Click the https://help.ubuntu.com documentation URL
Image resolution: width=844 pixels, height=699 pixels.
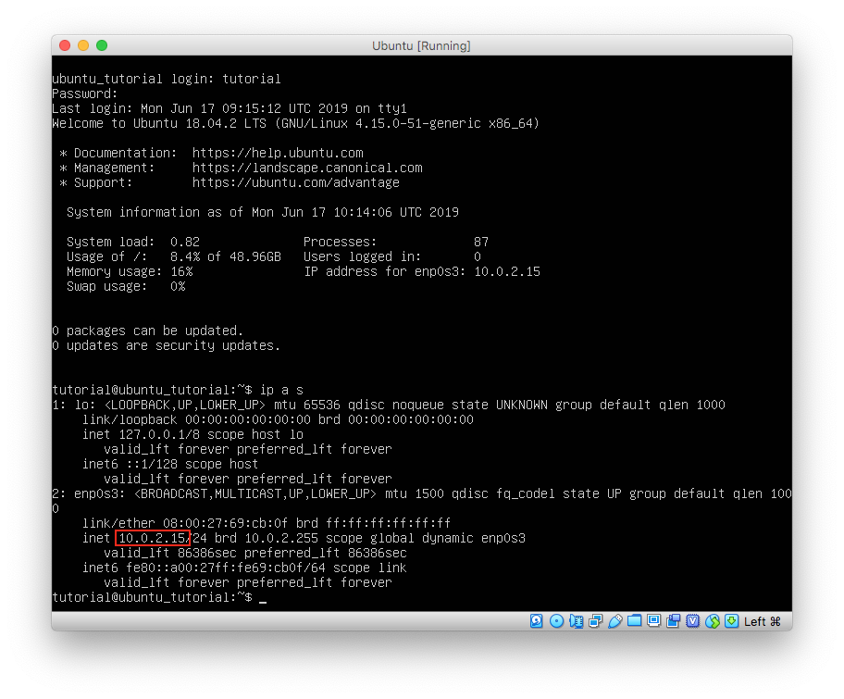278,153
